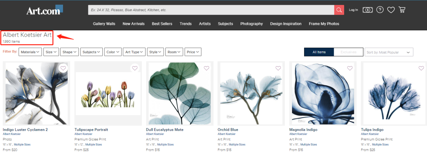Image resolution: width=427 pixels, height=156 pixels.
Task: Click Premium Giclee Print under Tulips Indigo
Action: point(377,139)
